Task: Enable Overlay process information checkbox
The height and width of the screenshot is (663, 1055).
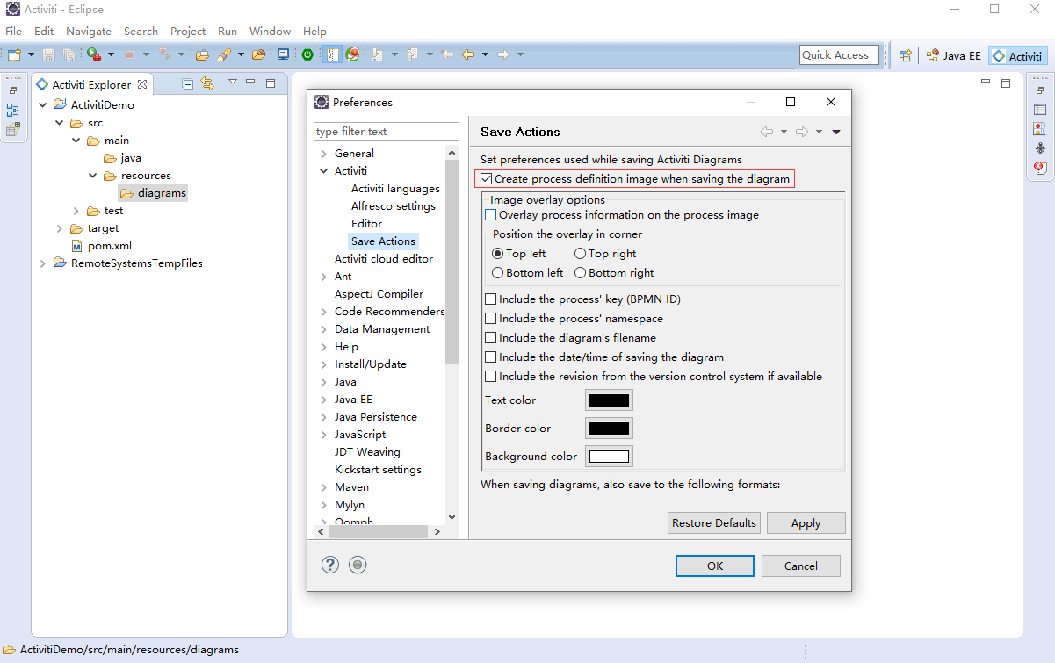Action: (491, 215)
